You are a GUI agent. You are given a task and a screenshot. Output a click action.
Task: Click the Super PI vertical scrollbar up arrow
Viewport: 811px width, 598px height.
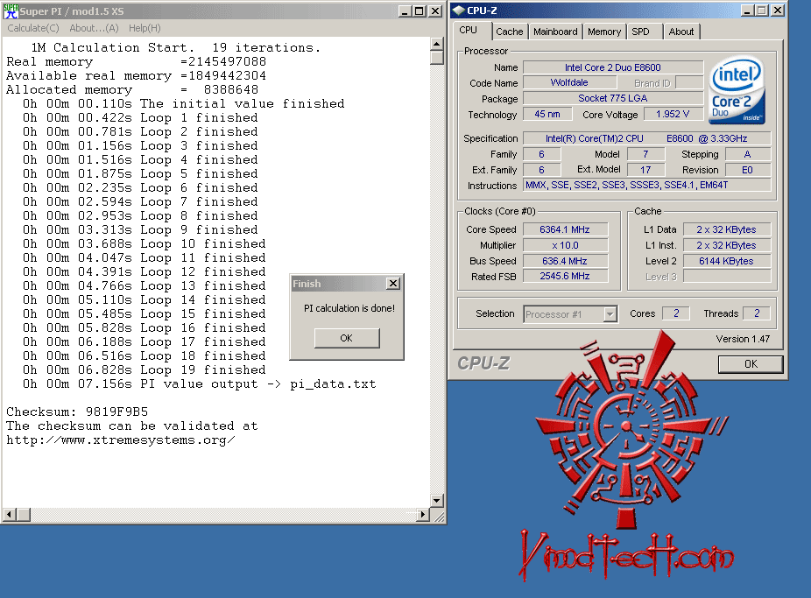pyautogui.click(x=436, y=44)
